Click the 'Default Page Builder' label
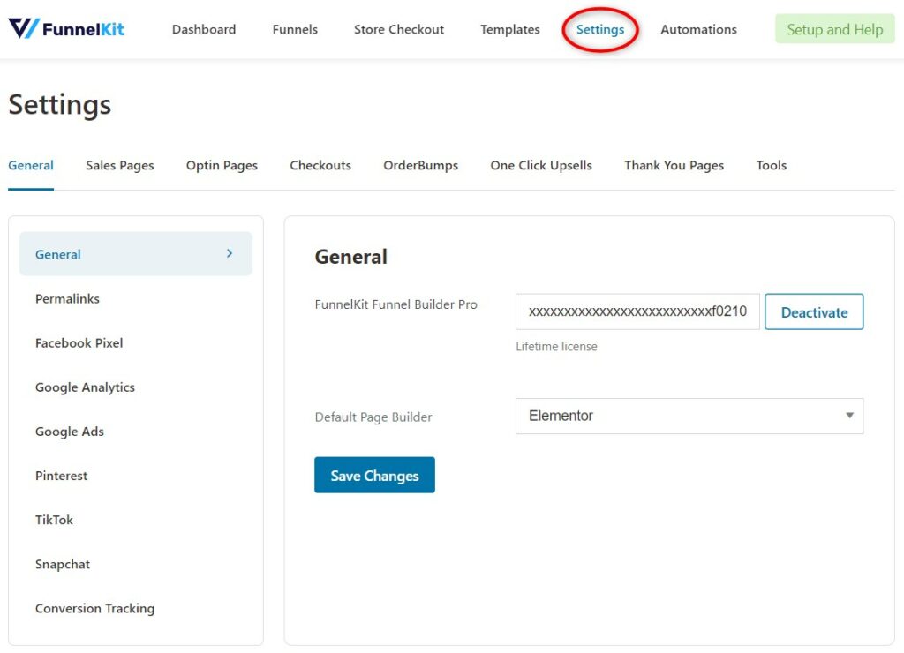 point(373,417)
